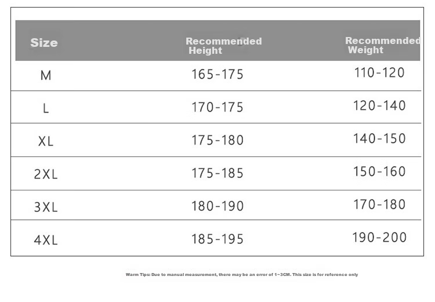The height and width of the screenshot is (302, 435).
Task: Select the XL size cell
Action: 46,141
